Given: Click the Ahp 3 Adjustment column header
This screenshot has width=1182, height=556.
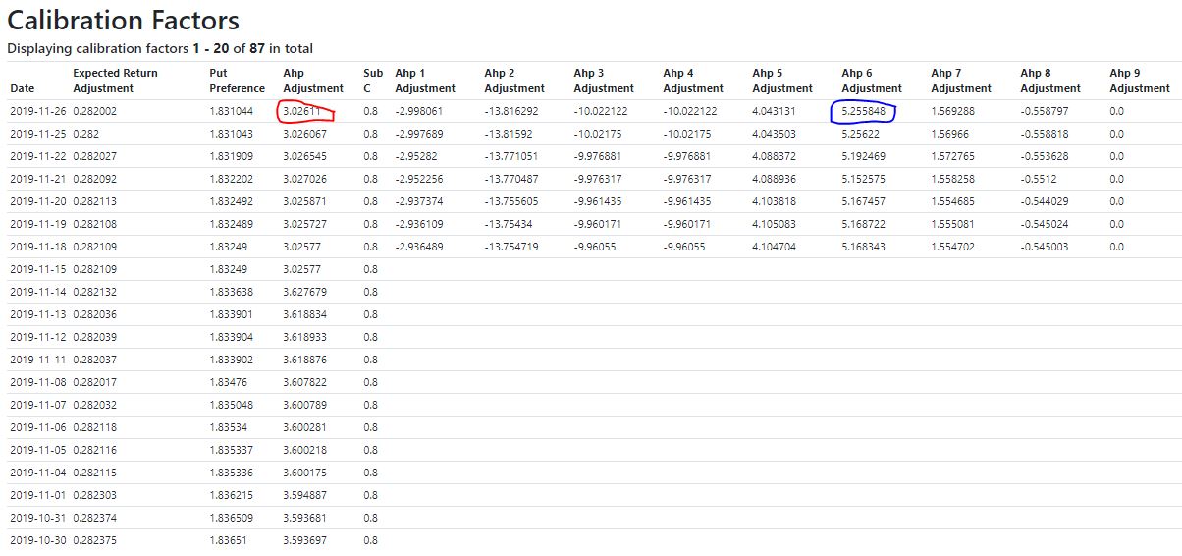Looking at the screenshot, I should point(604,81).
